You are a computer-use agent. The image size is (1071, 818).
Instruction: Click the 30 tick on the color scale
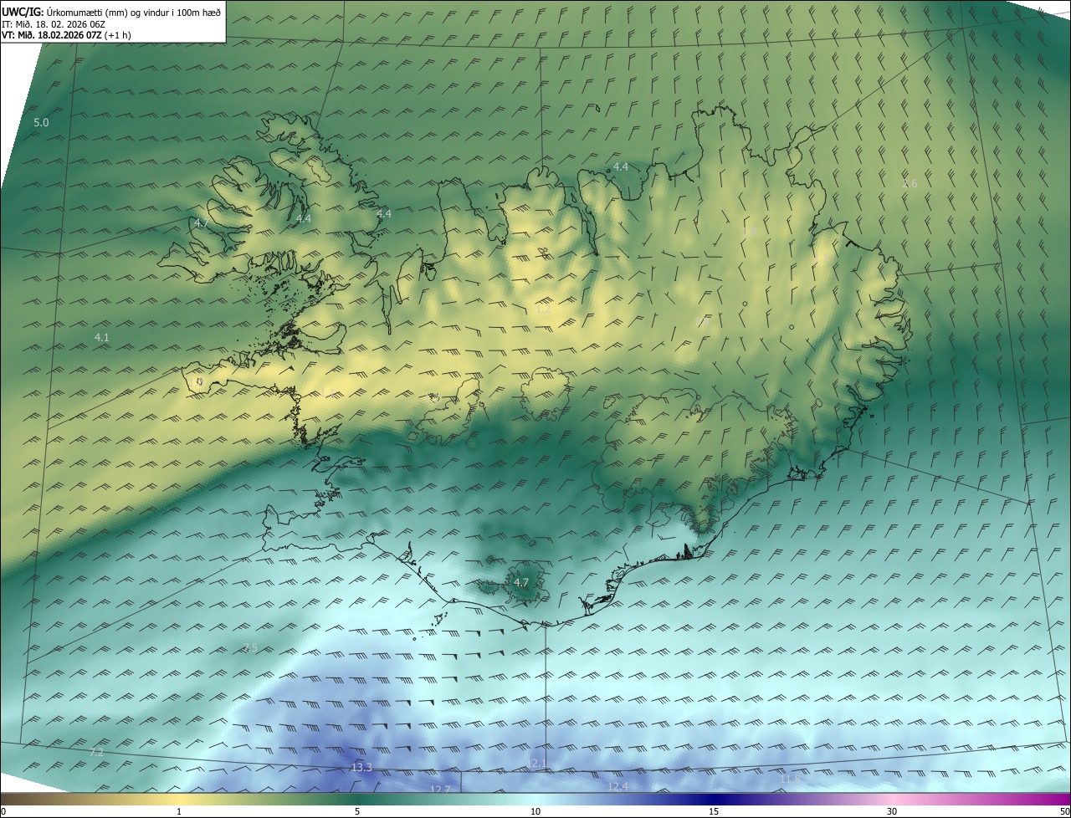(892, 811)
